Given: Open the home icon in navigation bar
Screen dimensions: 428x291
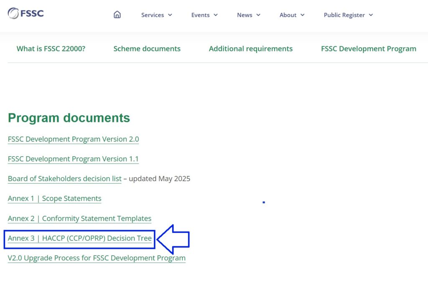Looking at the screenshot, I should [117, 14].
